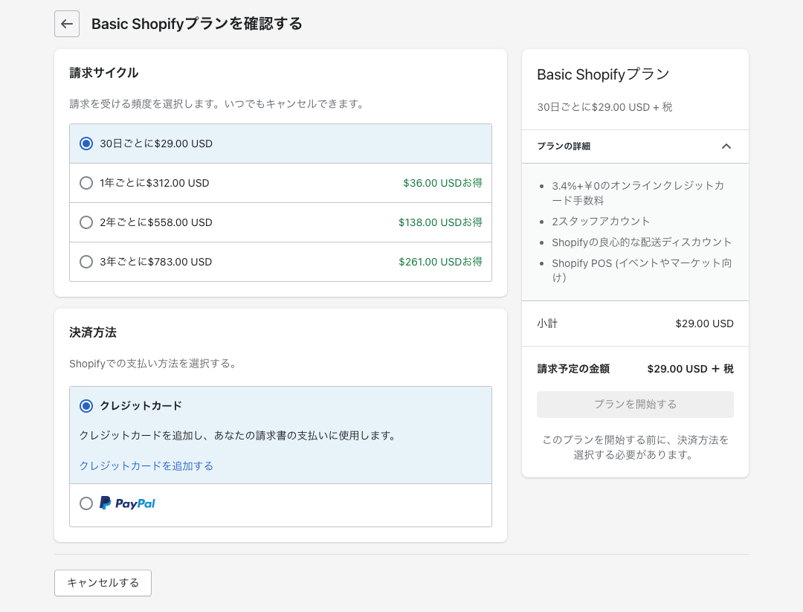Click the 請求サイクル heading
This screenshot has width=803, height=612.
tap(104, 73)
